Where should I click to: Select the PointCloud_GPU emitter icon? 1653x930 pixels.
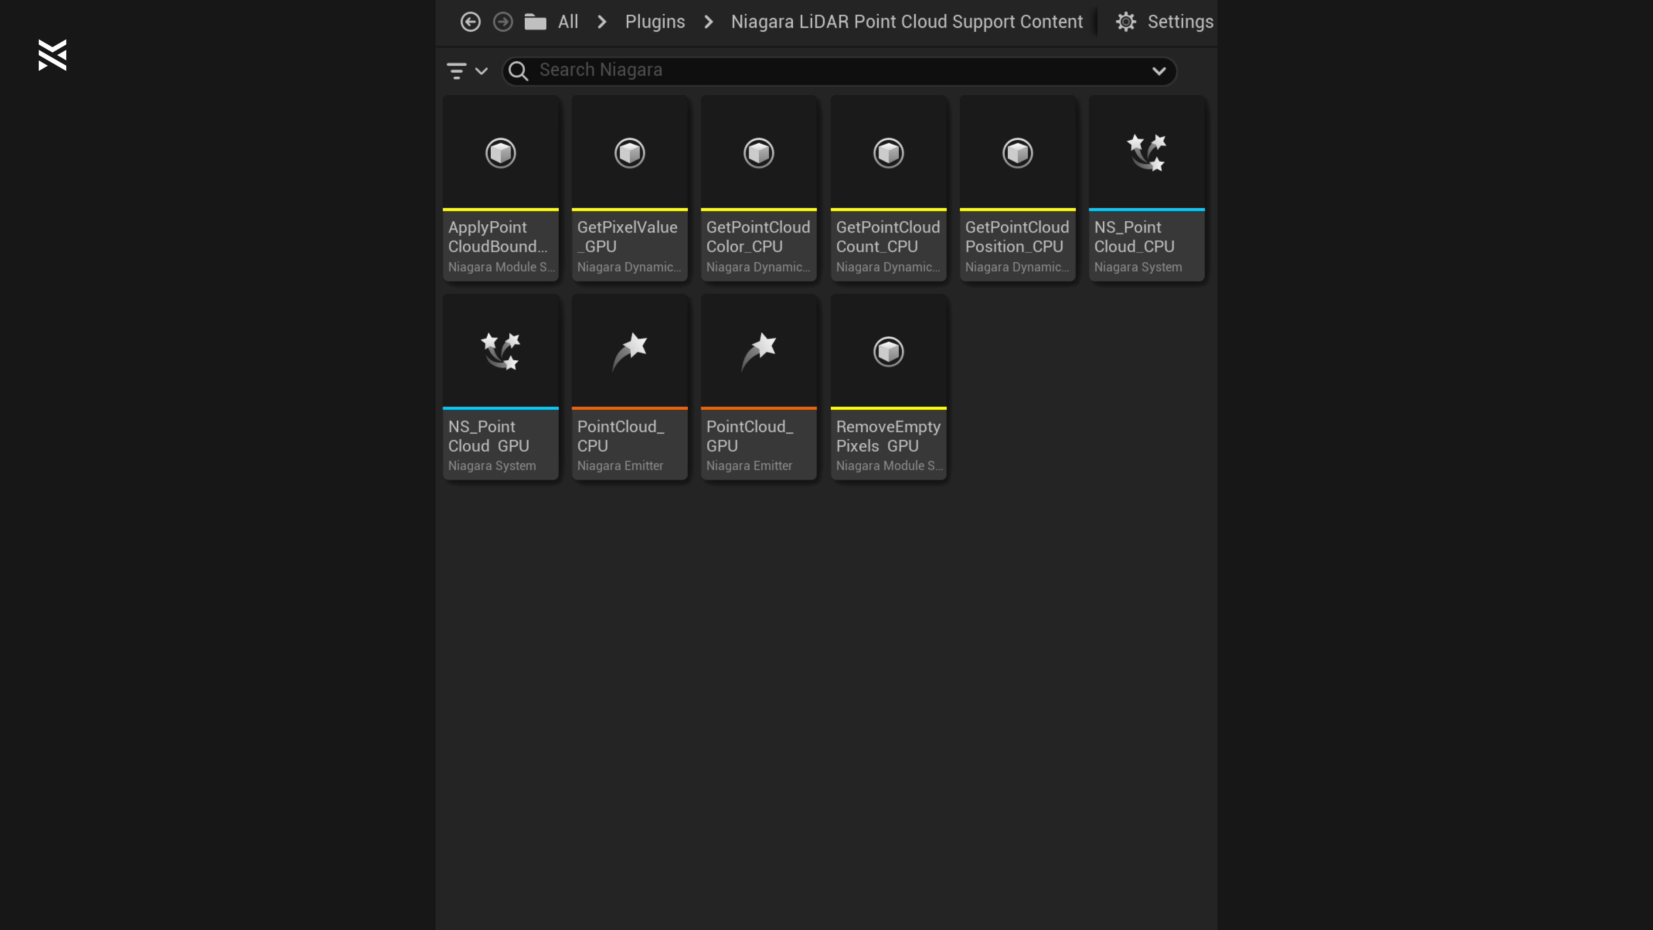pos(758,351)
